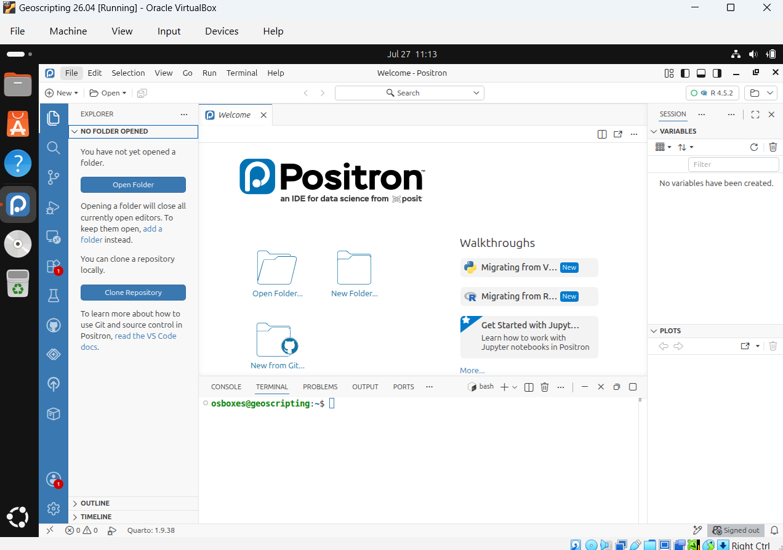Image resolution: width=783 pixels, height=550 pixels.
Task: Open the Remote Explorer activity bar icon
Action: tap(54, 237)
